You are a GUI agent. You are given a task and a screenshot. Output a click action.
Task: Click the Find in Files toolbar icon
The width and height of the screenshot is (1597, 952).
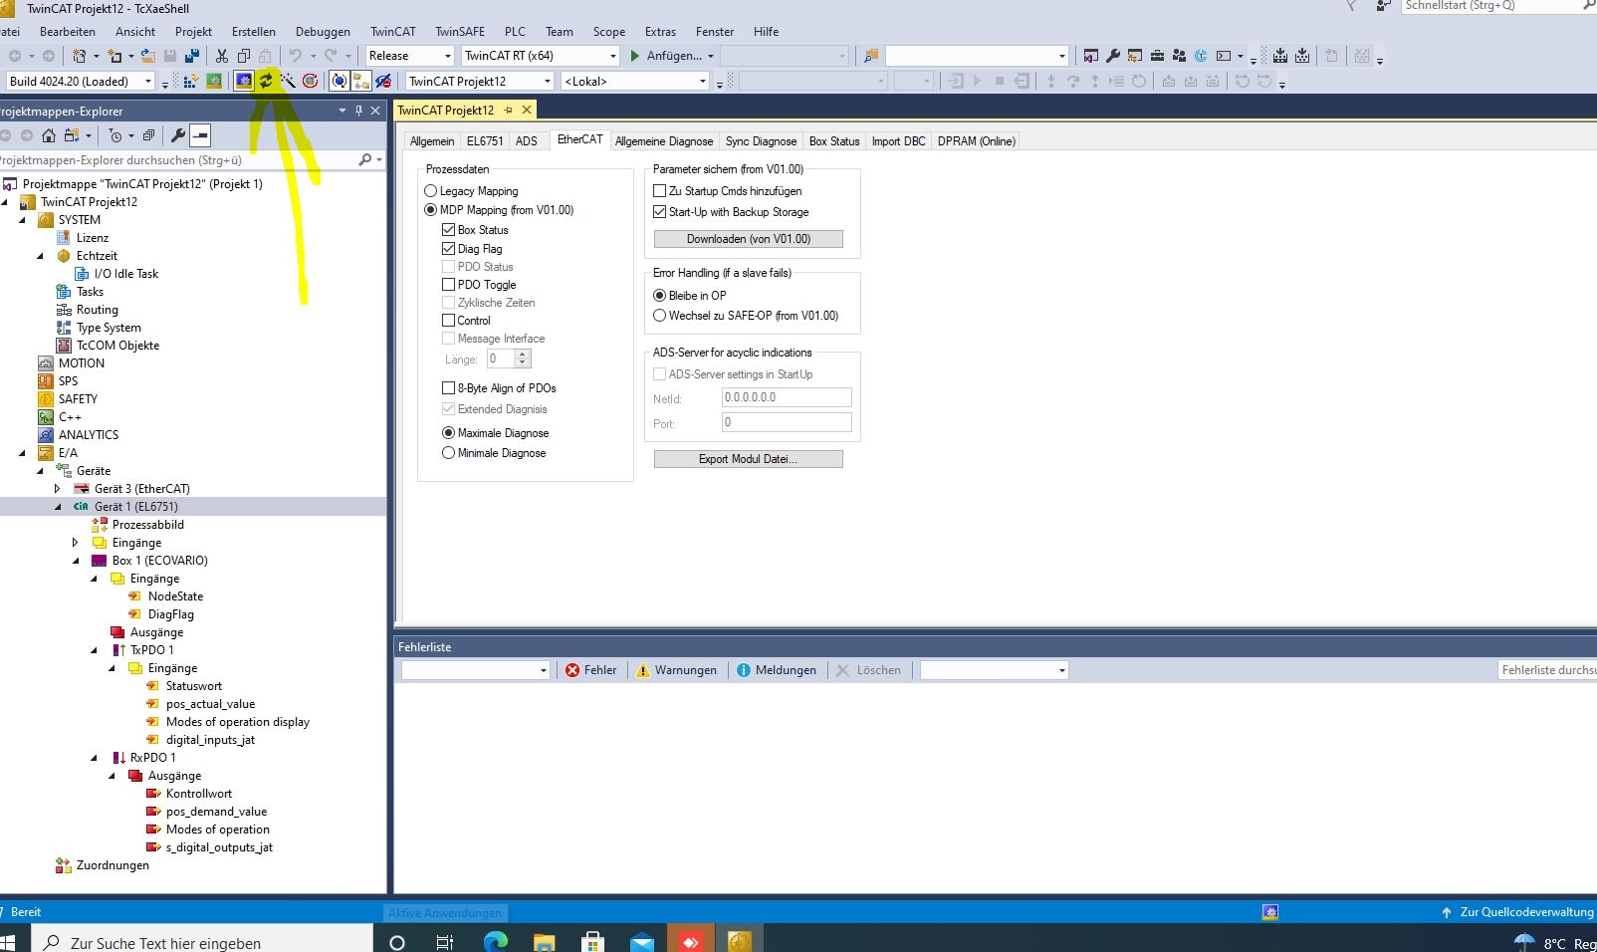[x=871, y=56]
